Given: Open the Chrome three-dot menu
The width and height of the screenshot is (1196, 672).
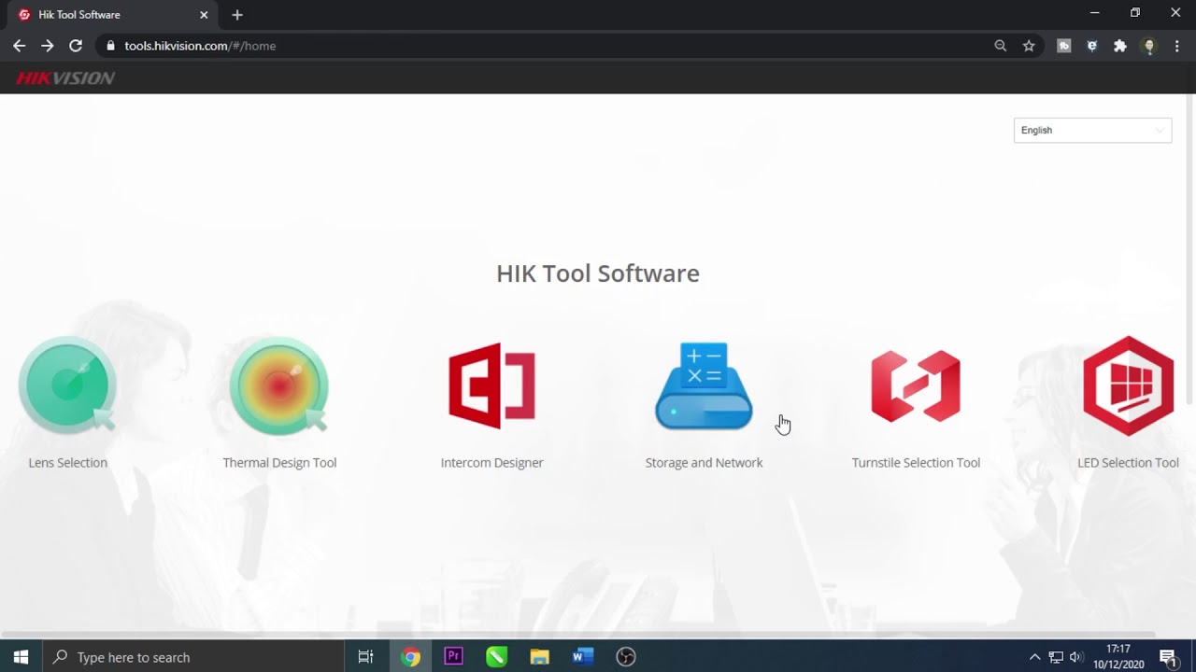Looking at the screenshot, I should [x=1177, y=46].
